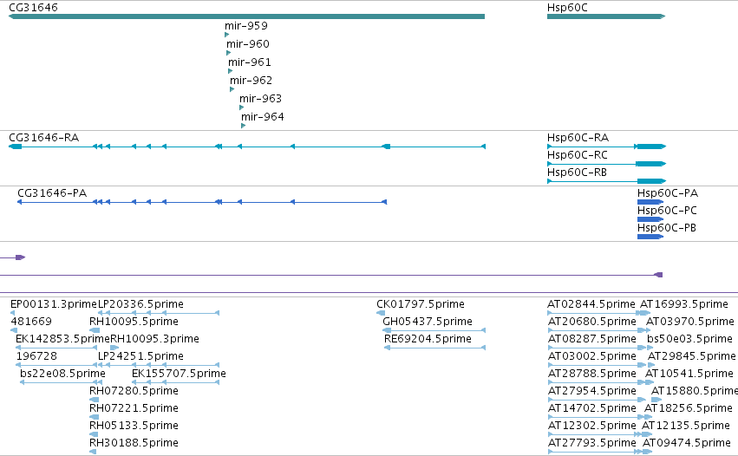Viewport: 738px width, 456px height.
Task: Click the EP00131.3prime EST label
Action: (54, 304)
